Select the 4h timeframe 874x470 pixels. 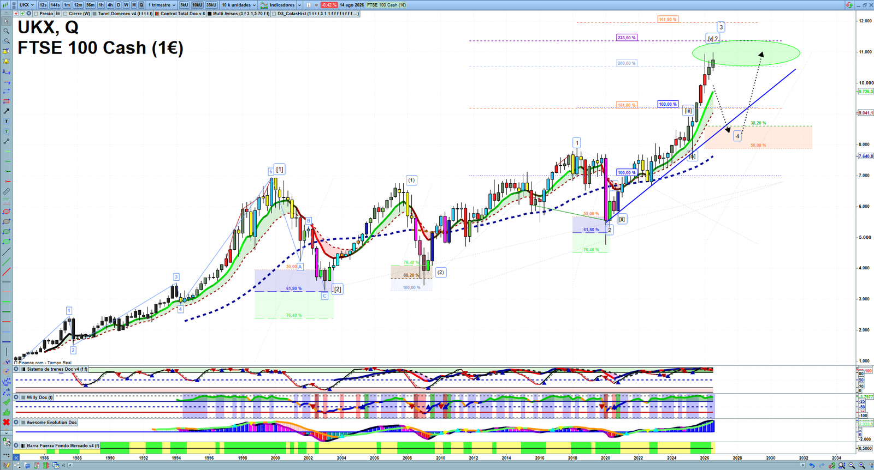coord(110,5)
